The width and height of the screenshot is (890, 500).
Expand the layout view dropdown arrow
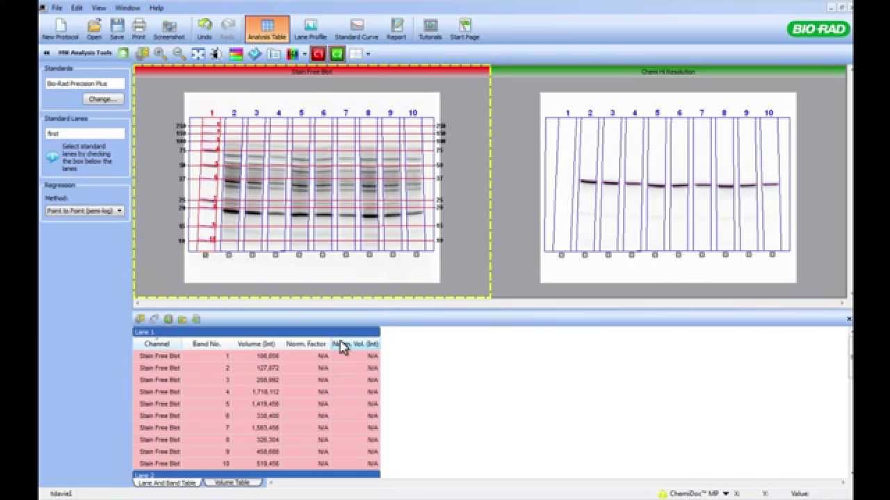pos(368,53)
